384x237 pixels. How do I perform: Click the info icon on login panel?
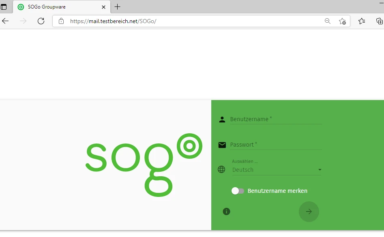point(227,211)
